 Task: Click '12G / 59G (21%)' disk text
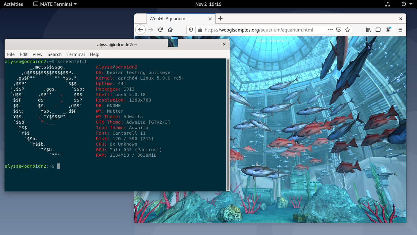pyautogui.click(x=133, y=139)
